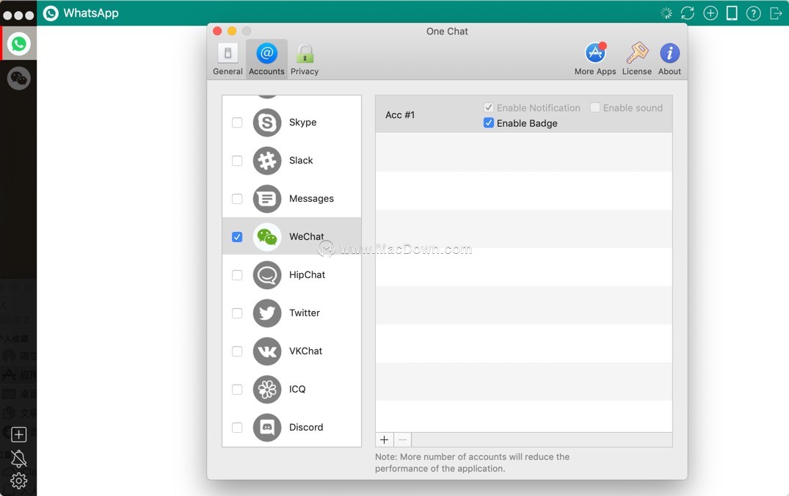Click the reload icon in top bar
Image resolution: width=789 pixels, height=496 pixels.
pos(688,13)
